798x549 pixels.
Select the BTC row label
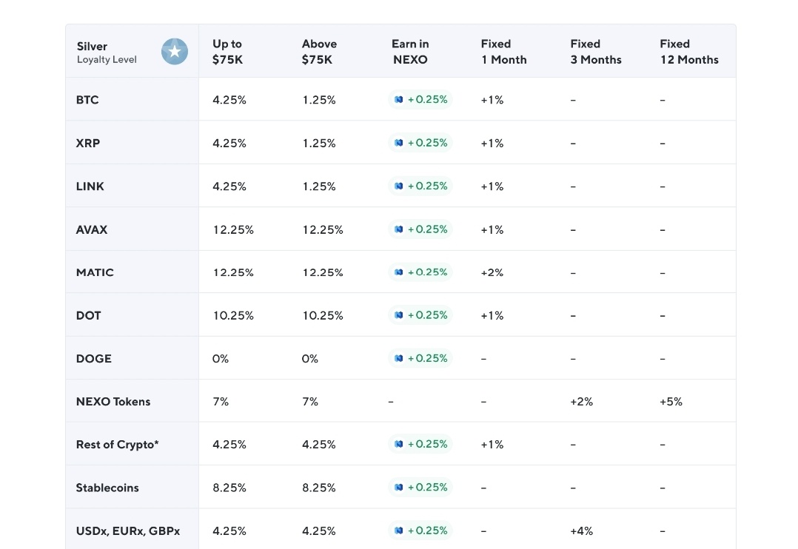pyautogui.click(x=87, y=100)
